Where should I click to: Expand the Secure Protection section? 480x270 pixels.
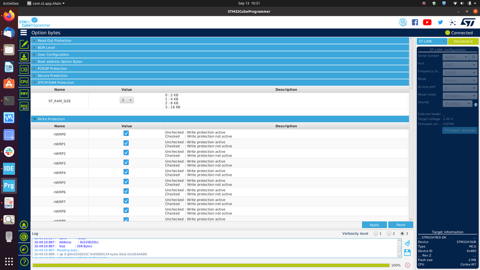pyautogui.click(x=220, y=75)
